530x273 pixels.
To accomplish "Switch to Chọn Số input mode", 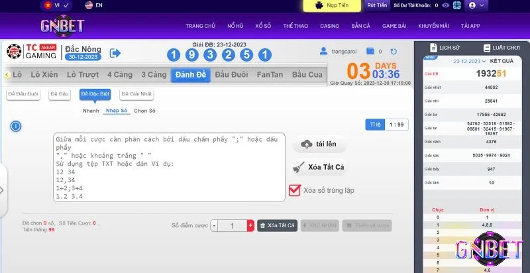I will click(x=144, y=111).
